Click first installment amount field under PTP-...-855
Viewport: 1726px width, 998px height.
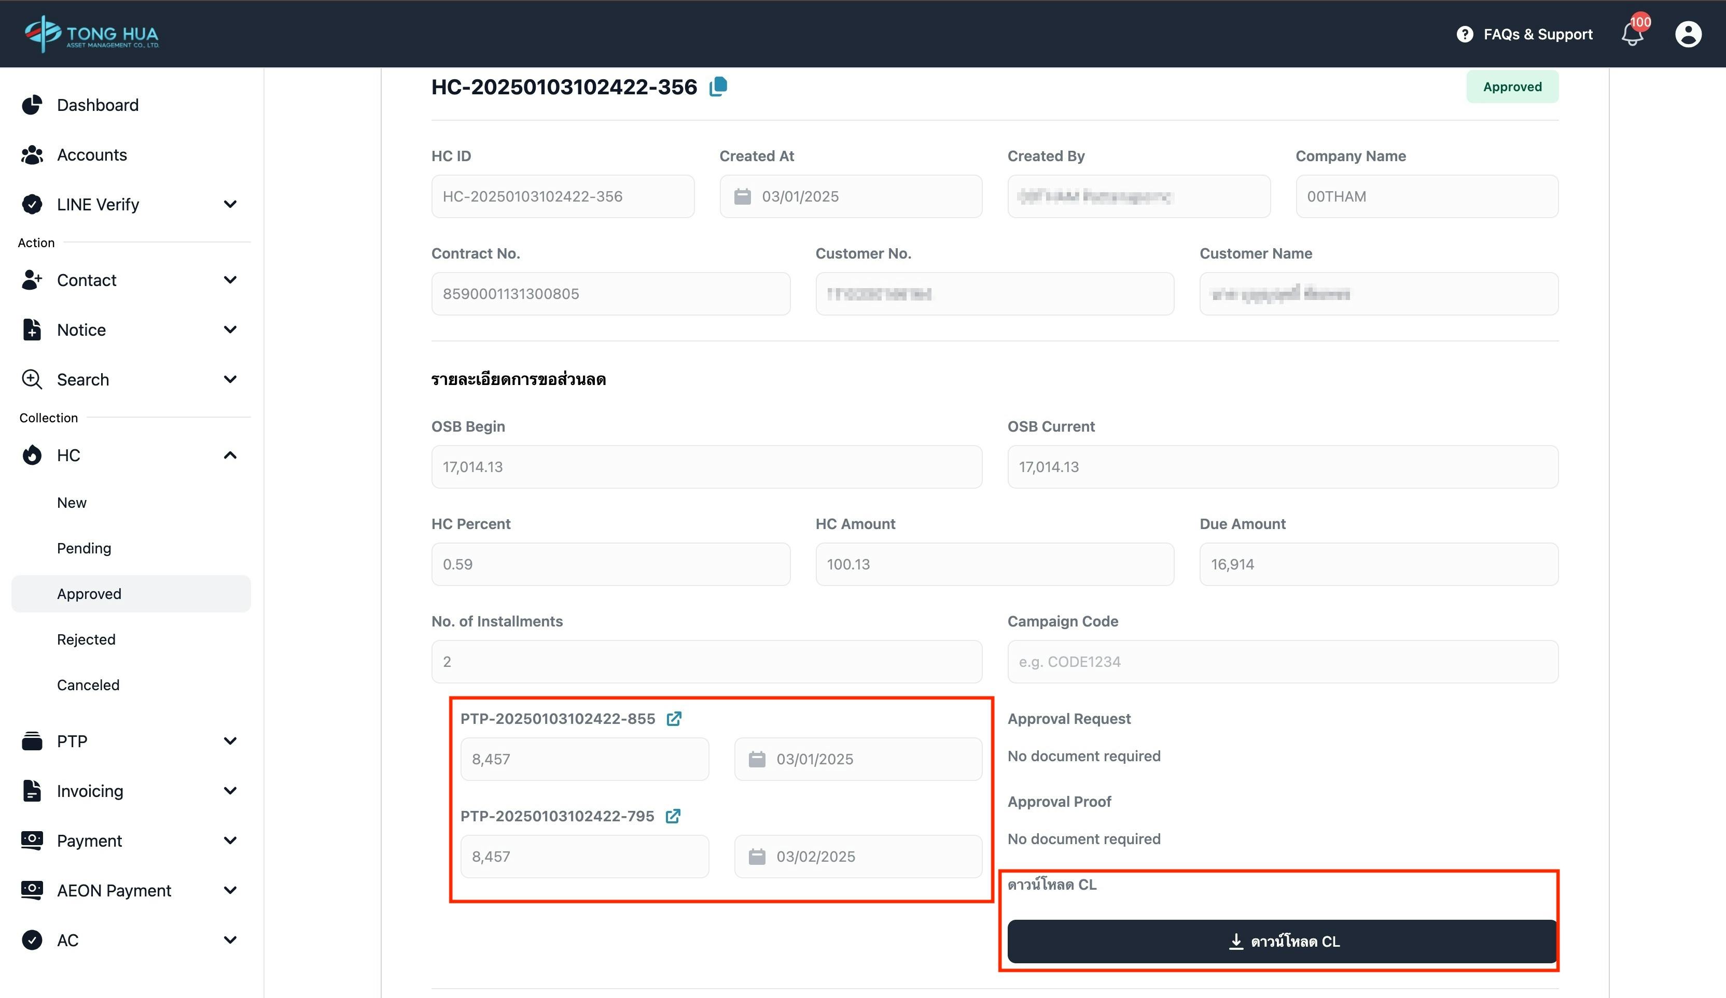584,759
